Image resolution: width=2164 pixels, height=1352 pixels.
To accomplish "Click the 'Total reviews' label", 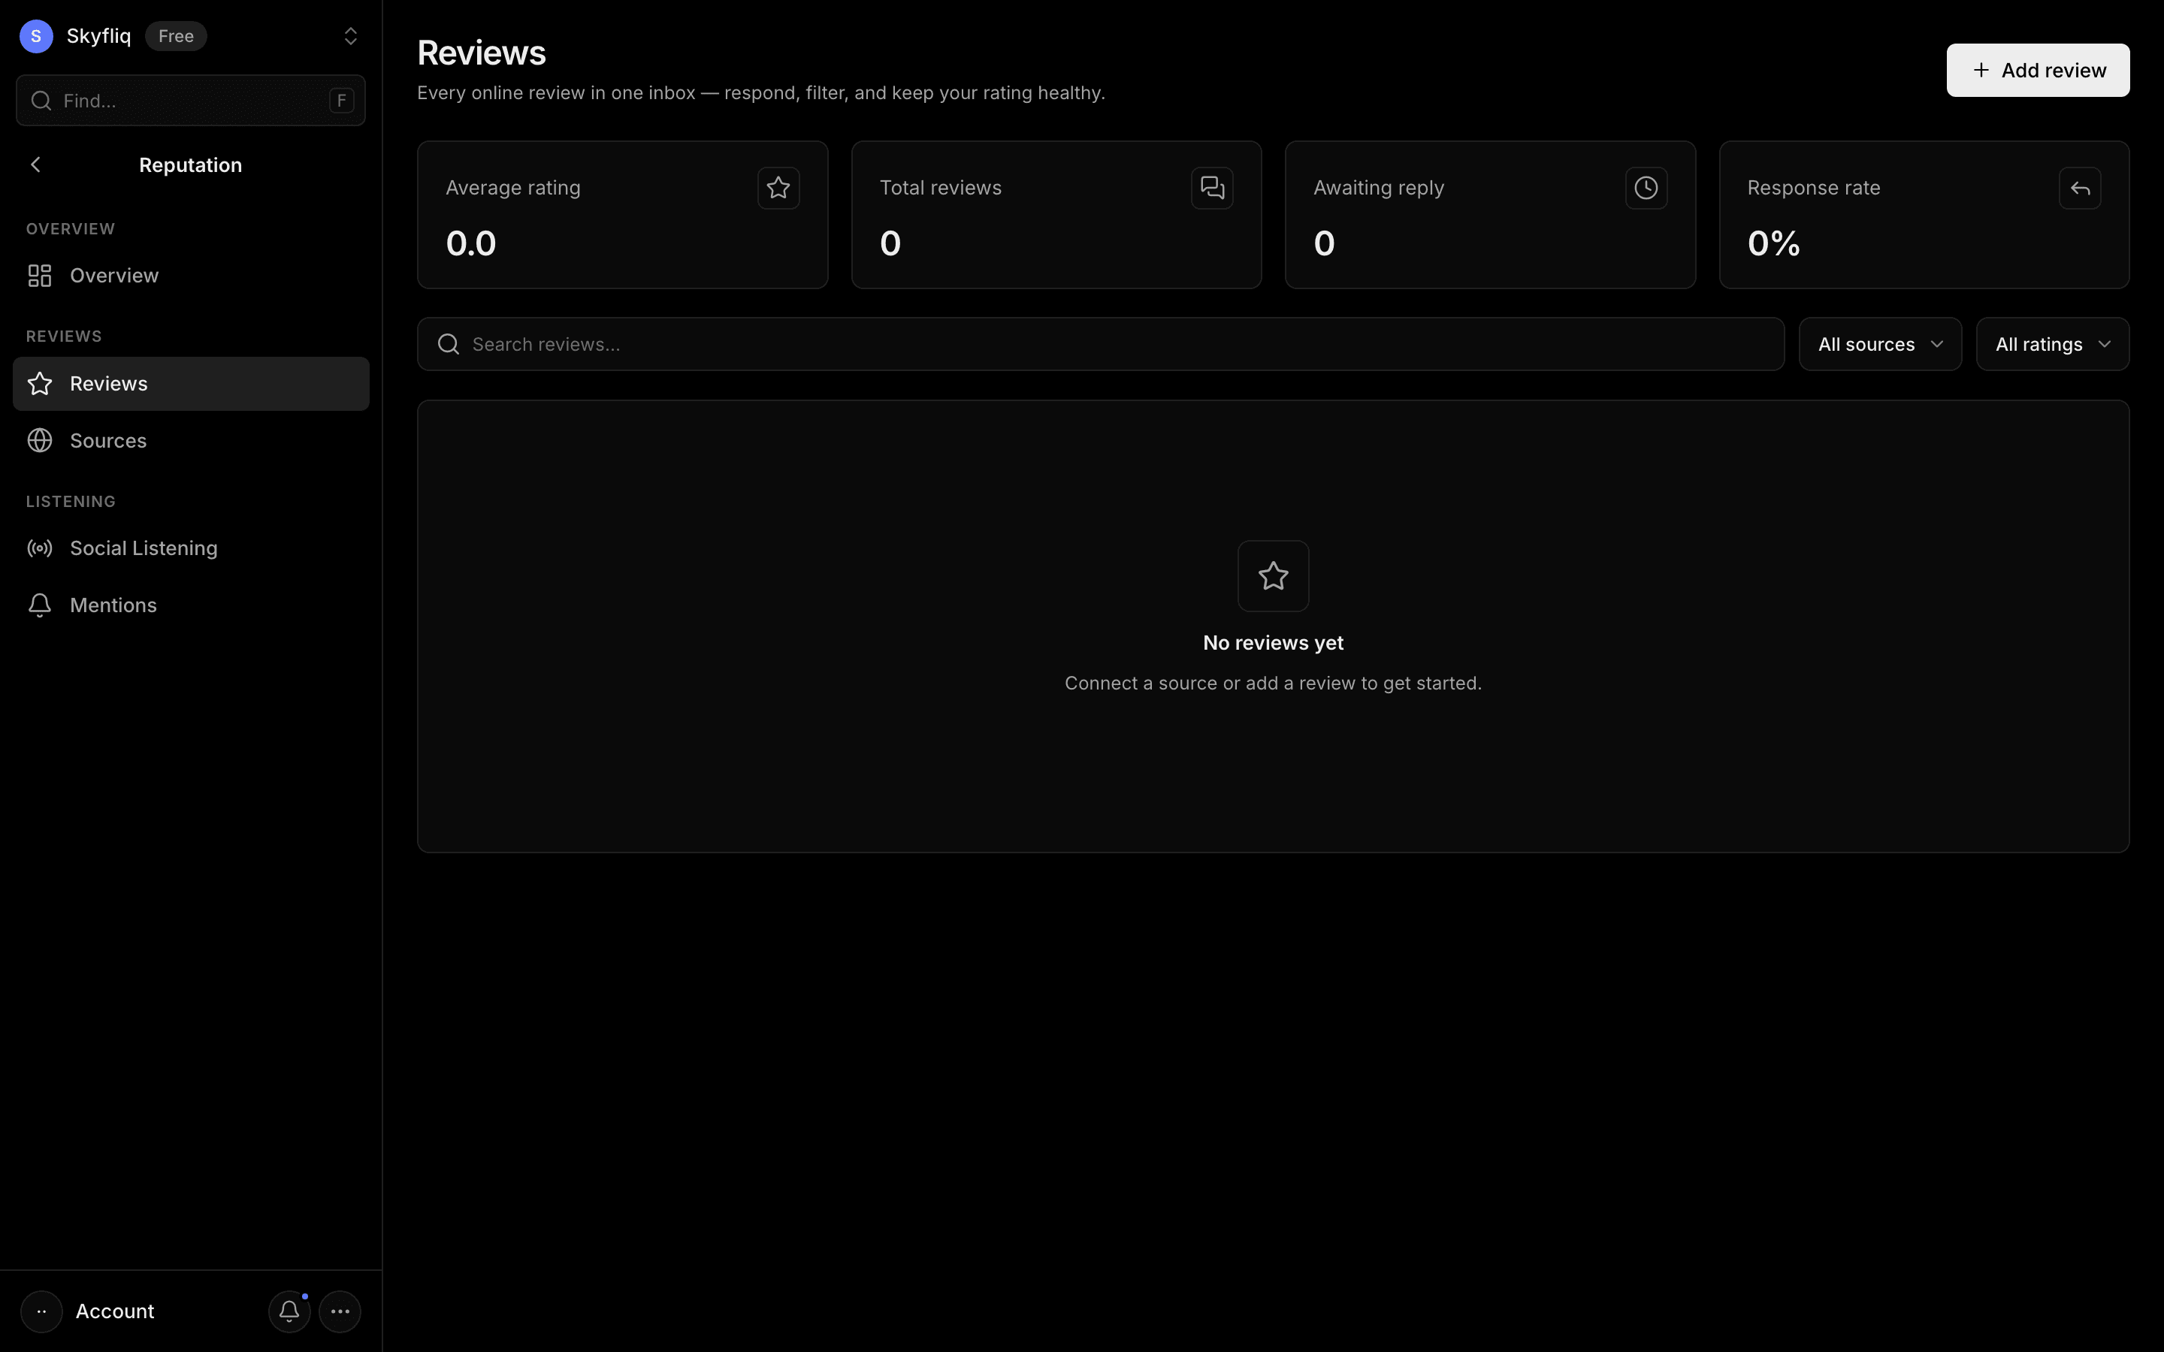I will 941,188.
